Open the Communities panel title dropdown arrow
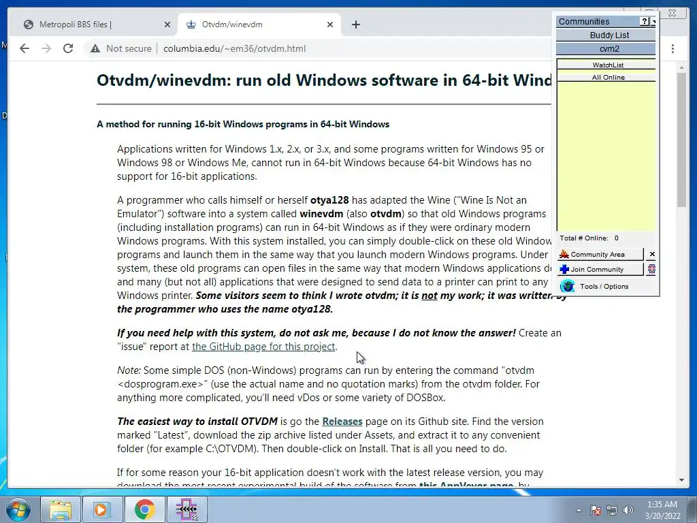 coord(653,21)
